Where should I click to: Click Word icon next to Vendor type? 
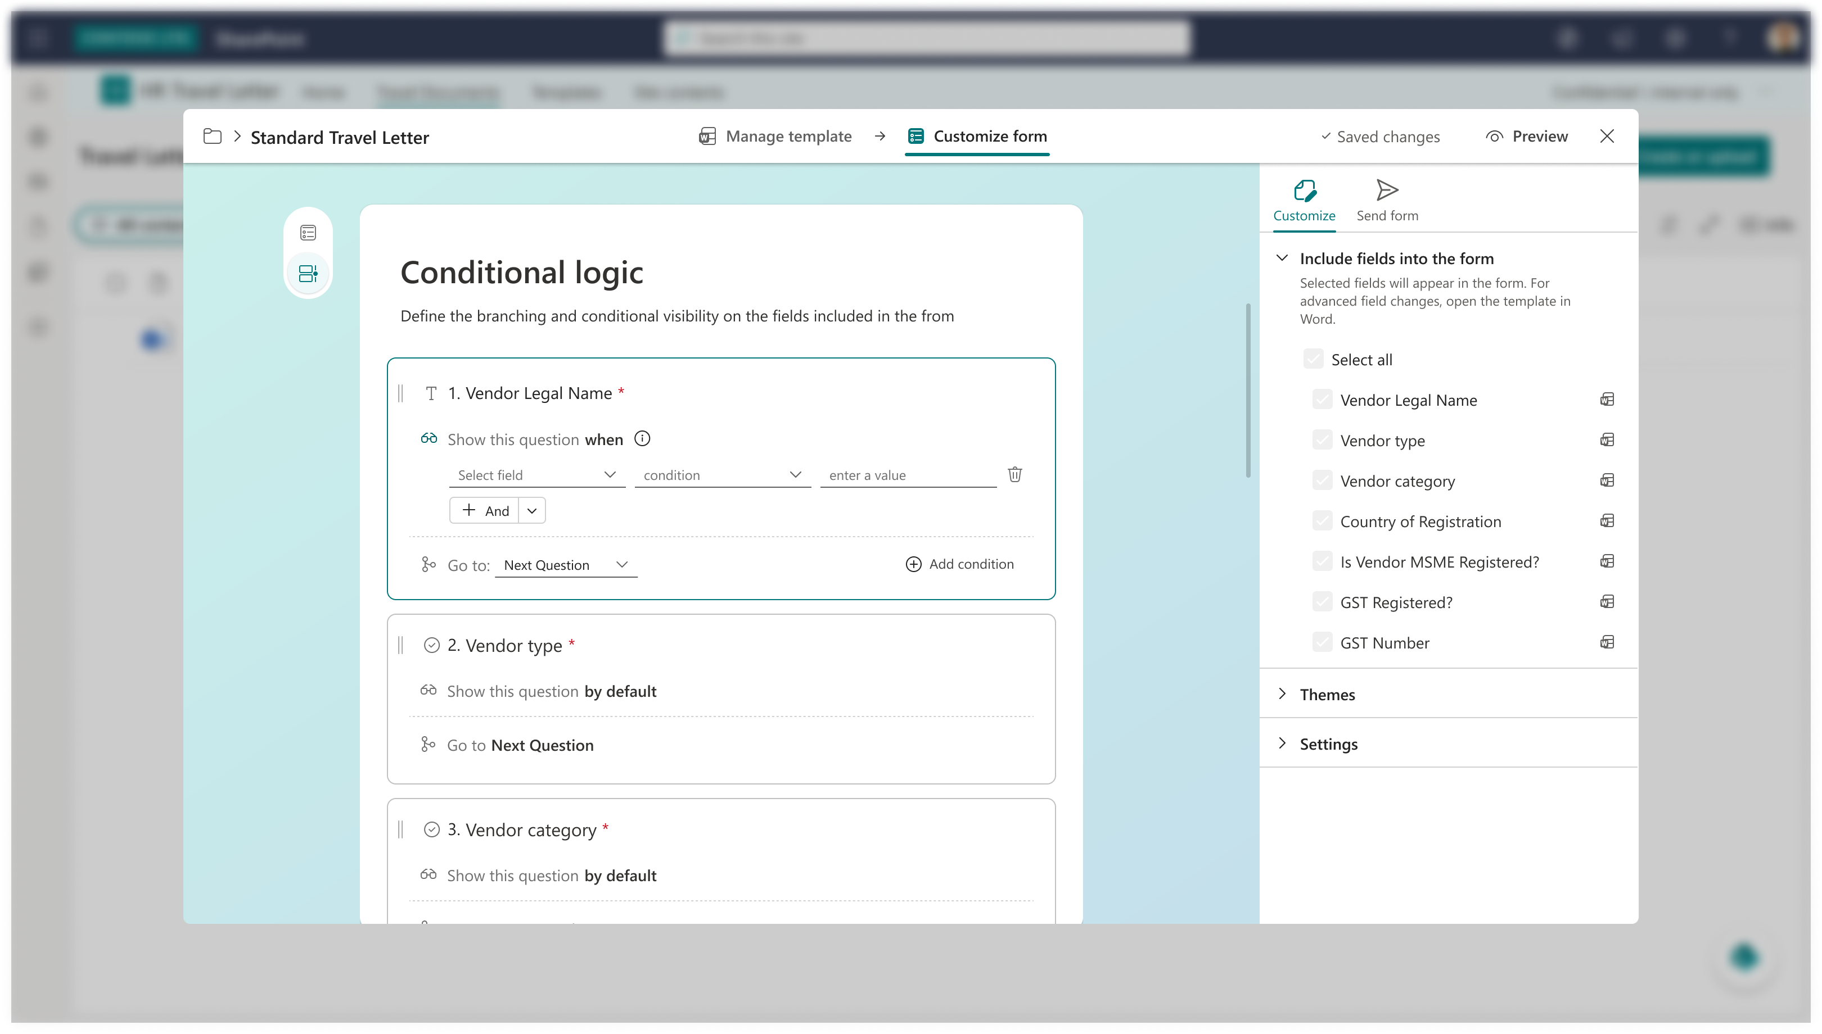coord(1607,441)
